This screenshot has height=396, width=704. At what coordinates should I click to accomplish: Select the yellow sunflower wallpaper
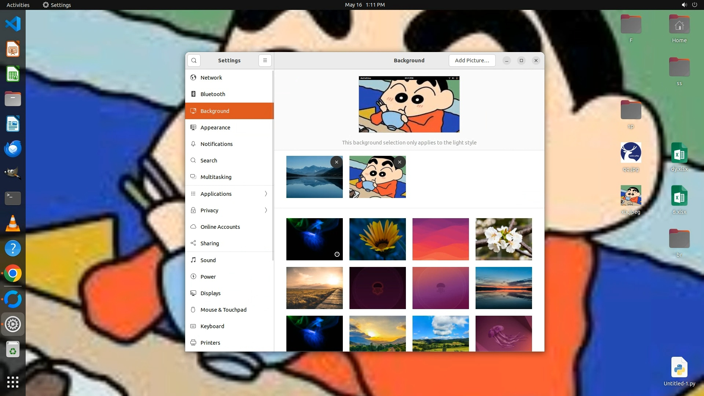click(x=377, y=239)
